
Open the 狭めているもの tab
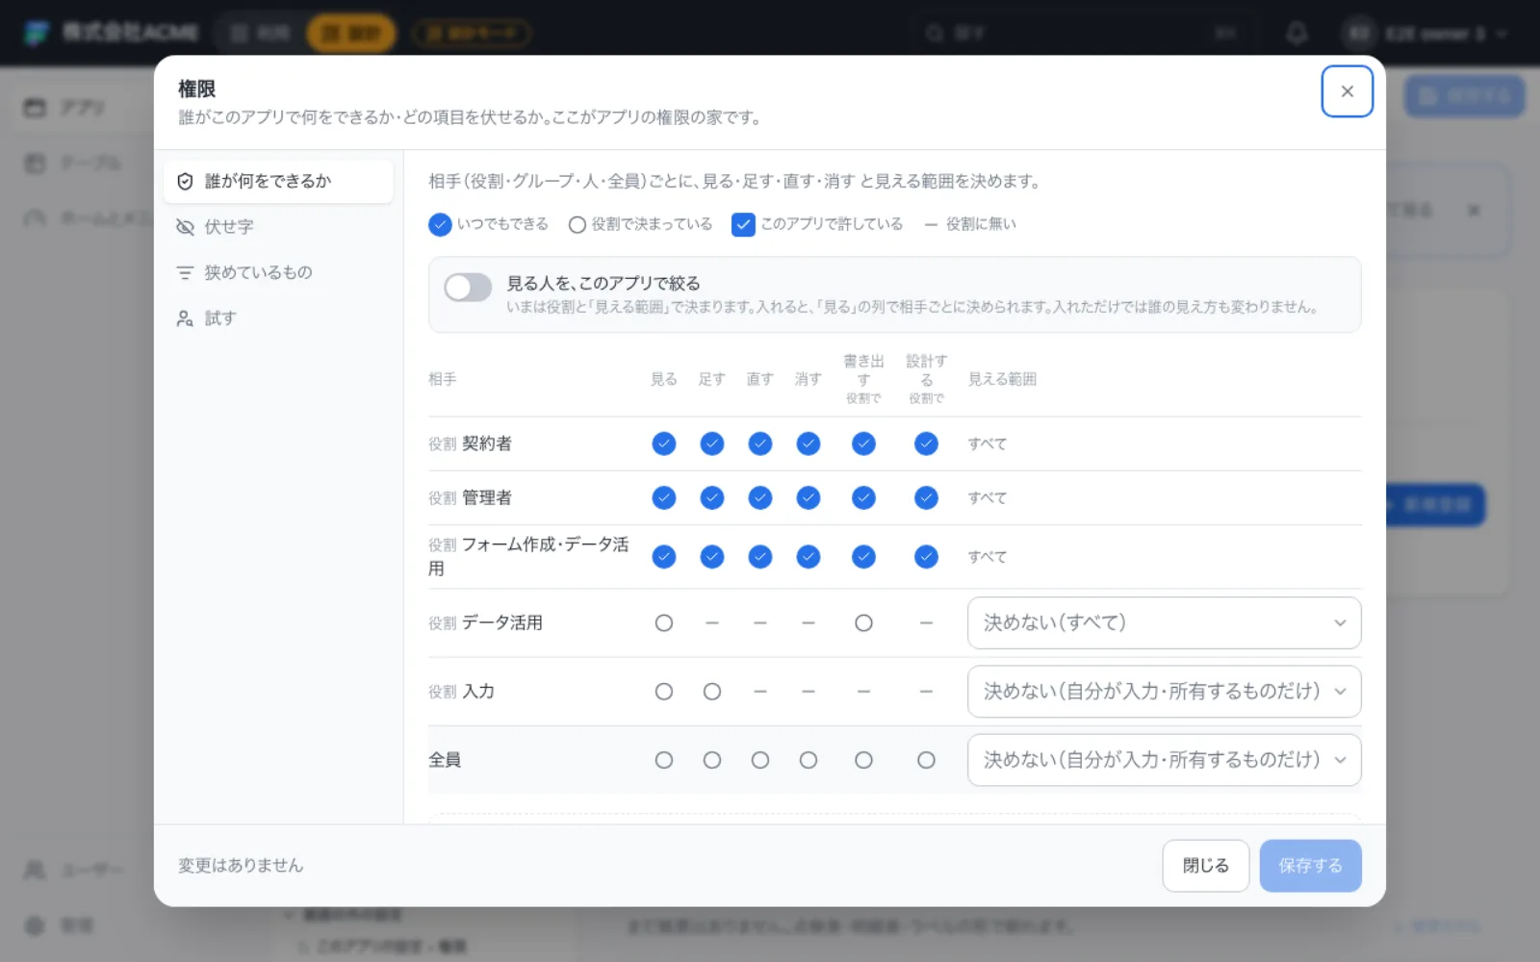278,272
